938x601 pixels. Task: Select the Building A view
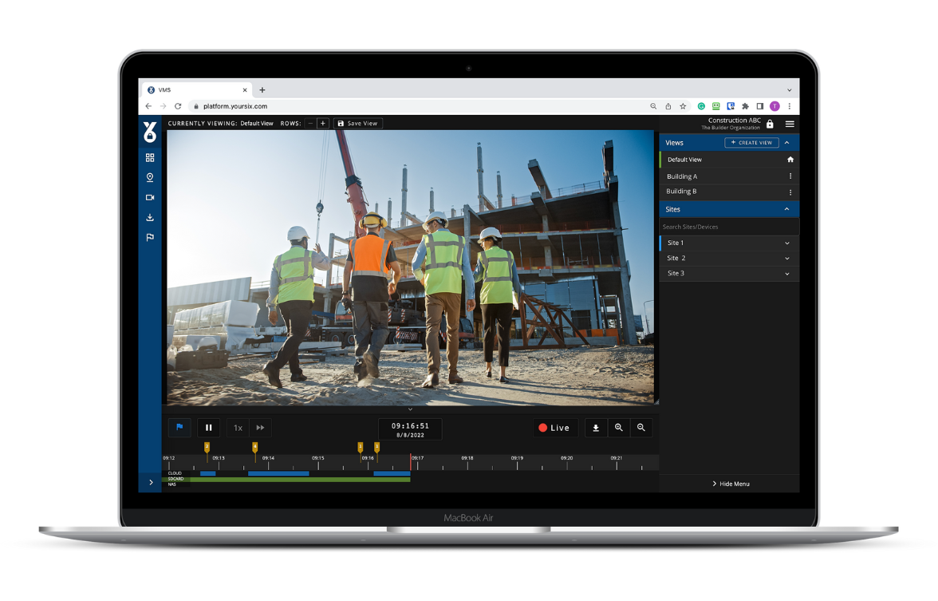coord(683,176)
